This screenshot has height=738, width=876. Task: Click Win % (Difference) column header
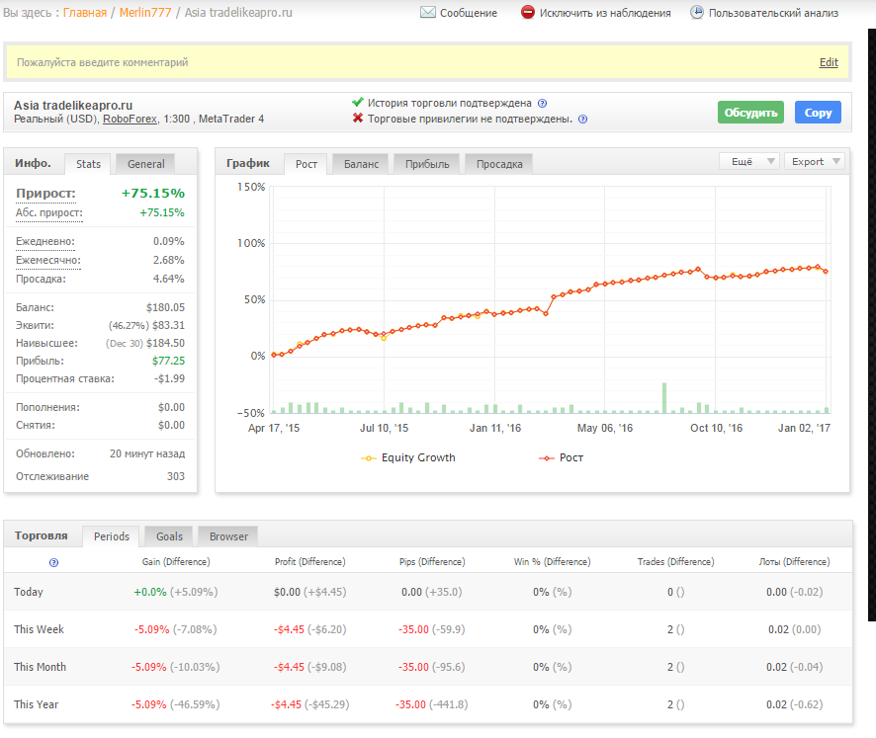552,561
